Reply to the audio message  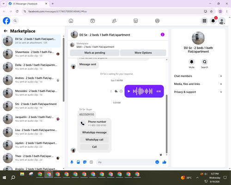(116, 91)
